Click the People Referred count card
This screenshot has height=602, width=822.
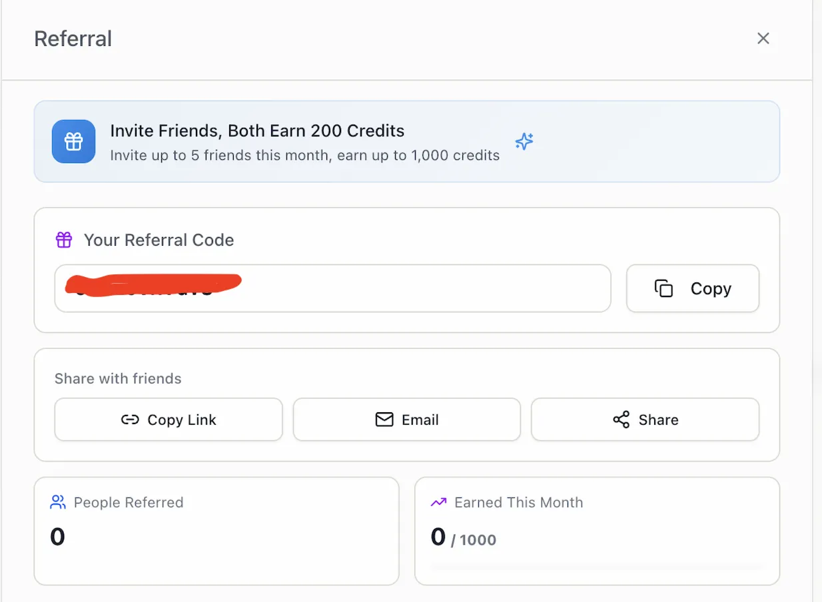tap(216, 531)
